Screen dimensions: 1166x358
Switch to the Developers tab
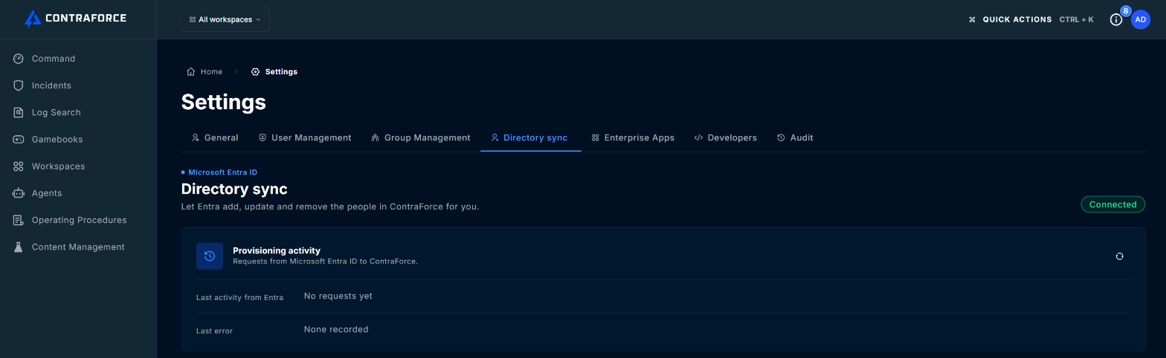[725, 137]
